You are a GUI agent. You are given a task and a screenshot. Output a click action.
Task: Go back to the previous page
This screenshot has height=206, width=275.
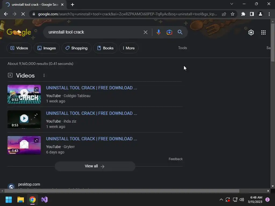point(6,14)
